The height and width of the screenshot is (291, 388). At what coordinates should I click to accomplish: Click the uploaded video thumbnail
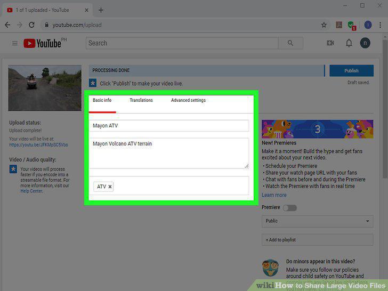45,88
